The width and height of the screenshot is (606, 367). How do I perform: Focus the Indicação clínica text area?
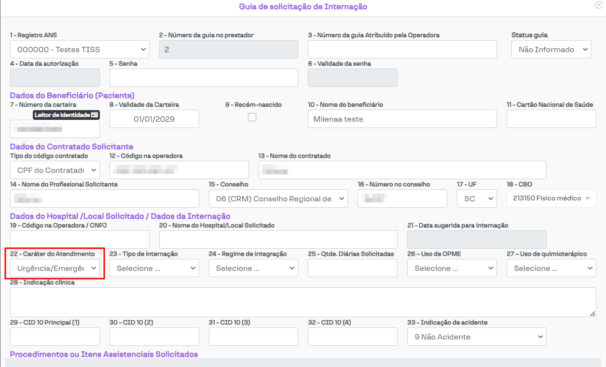pyautogui.click(x=303, y=302)
